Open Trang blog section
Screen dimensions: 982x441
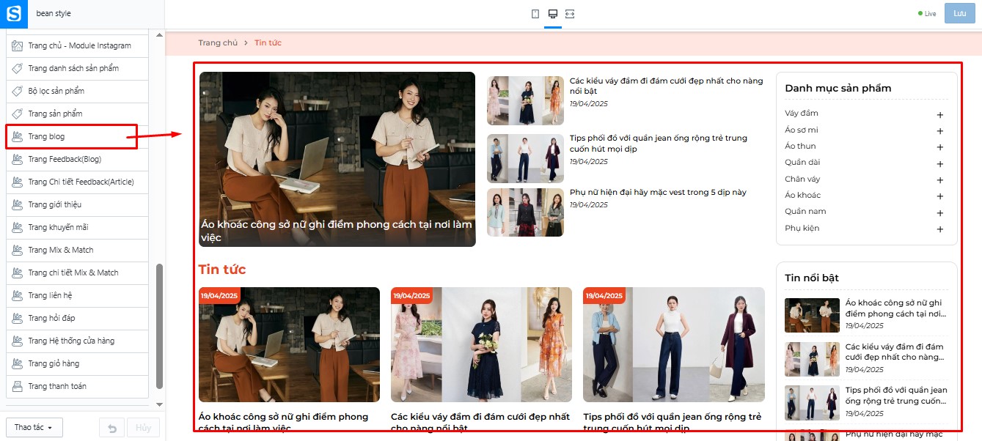pyautogui.click(x=77, y=136)
